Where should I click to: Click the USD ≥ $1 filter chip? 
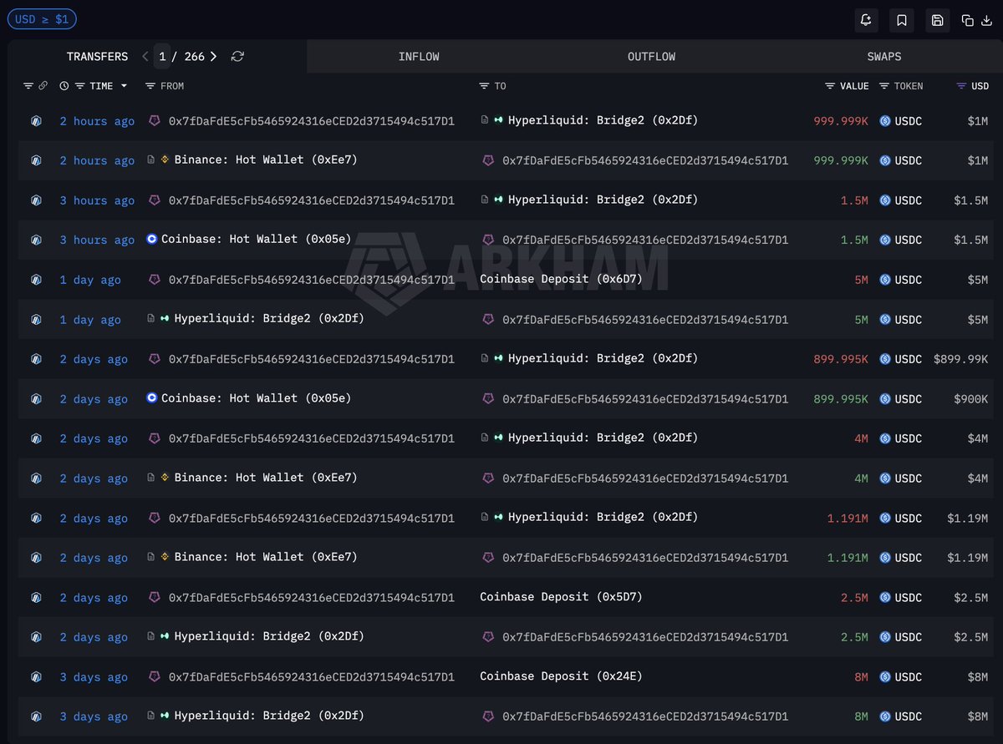[42, 19]
